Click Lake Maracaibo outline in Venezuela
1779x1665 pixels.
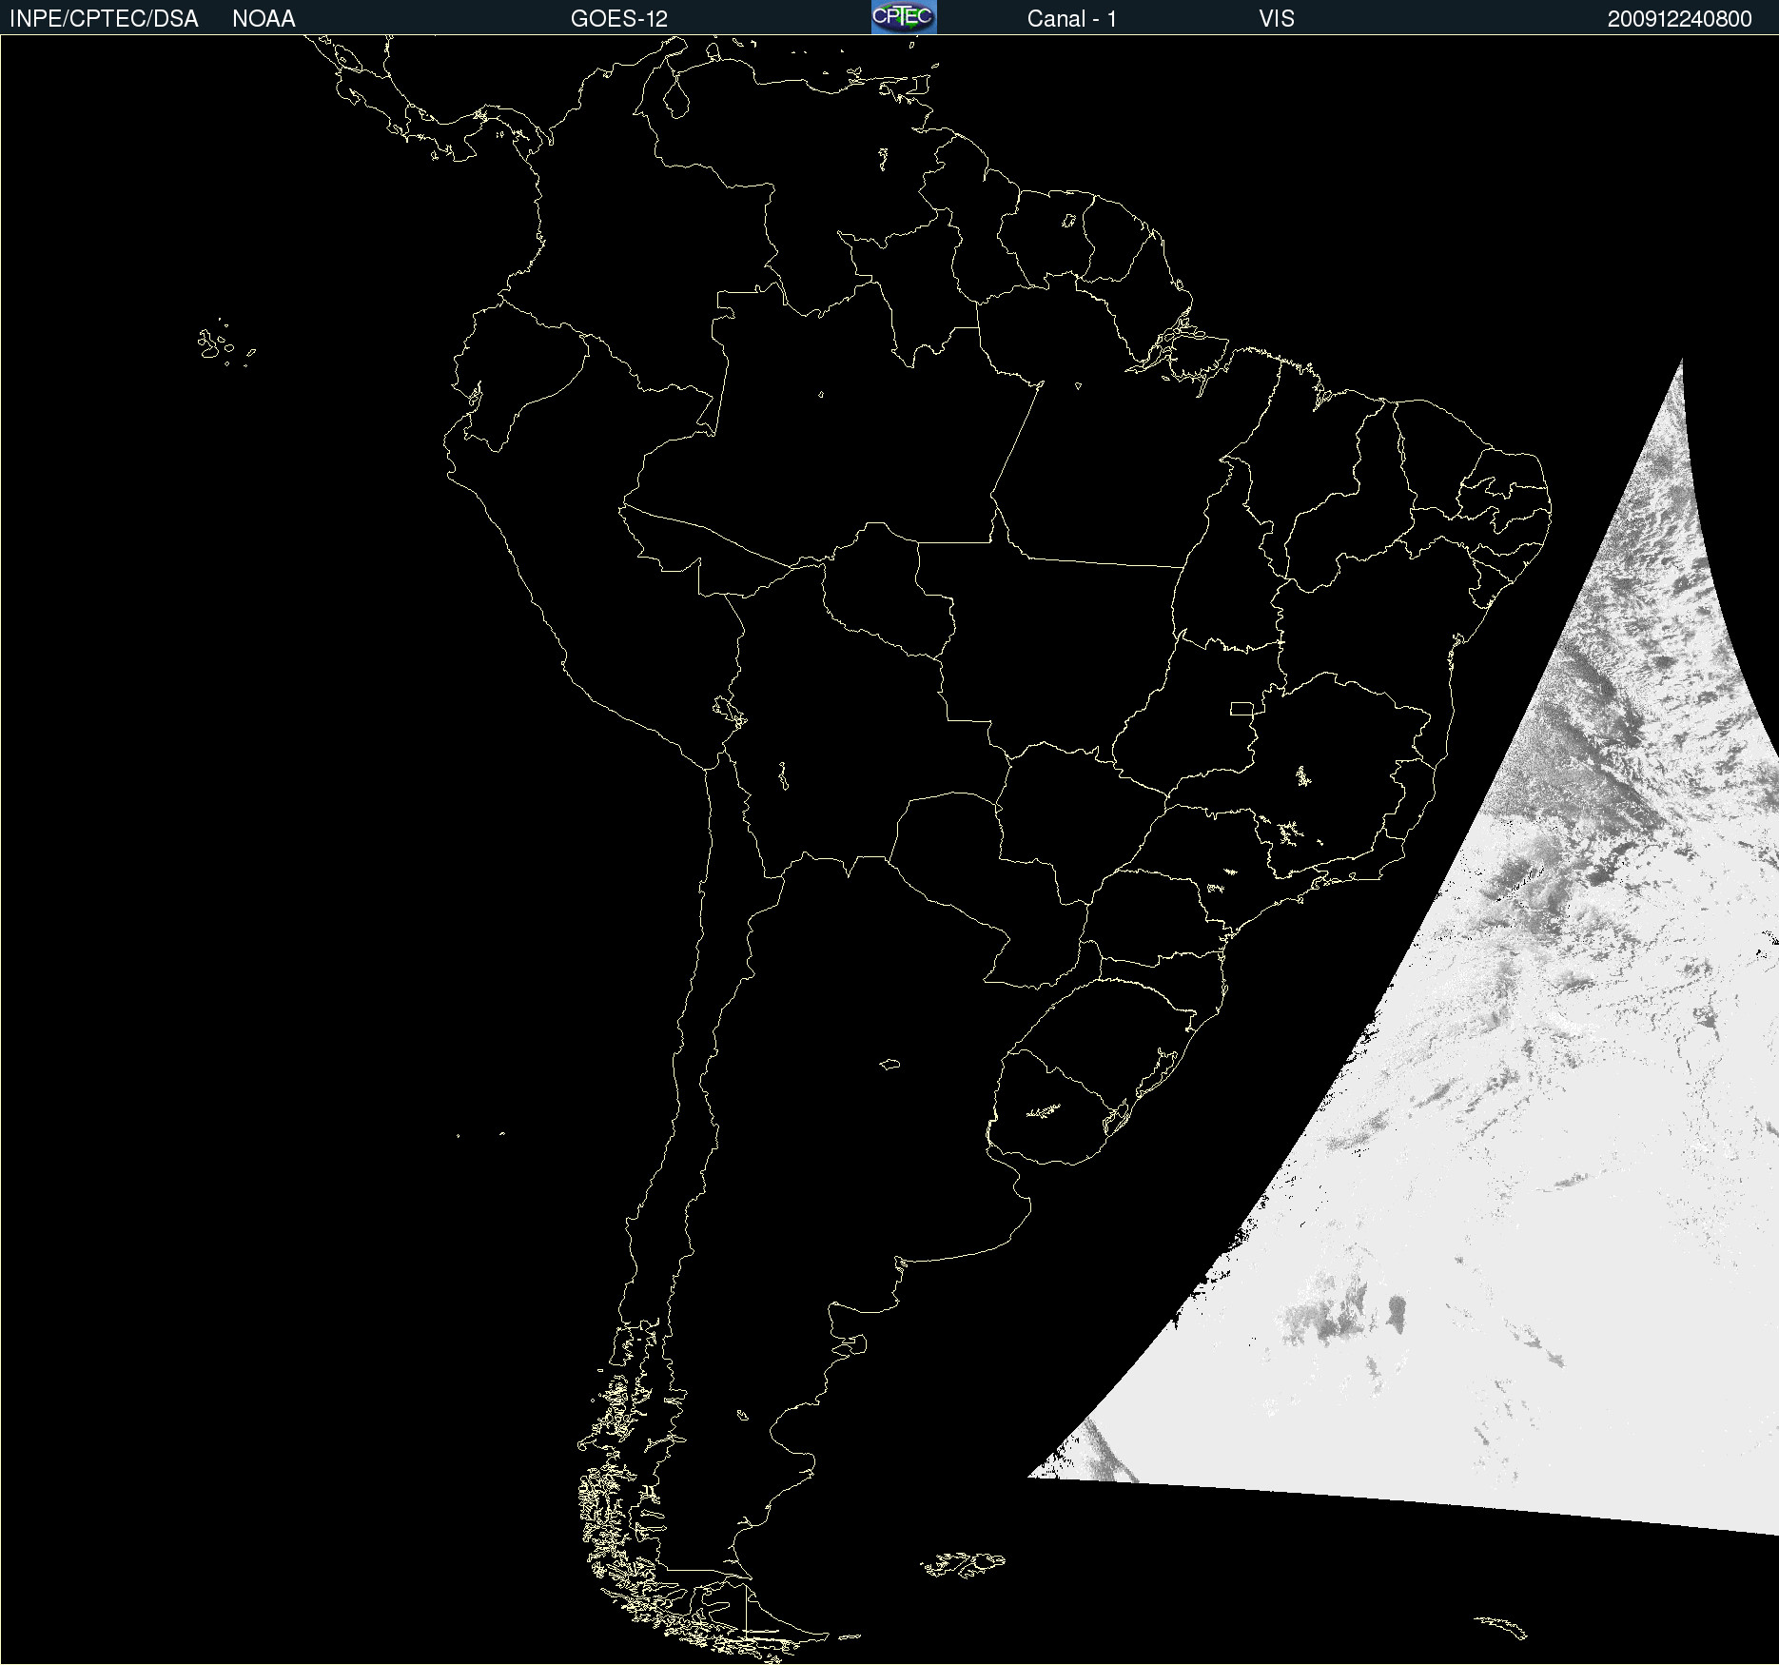[675, 98]
